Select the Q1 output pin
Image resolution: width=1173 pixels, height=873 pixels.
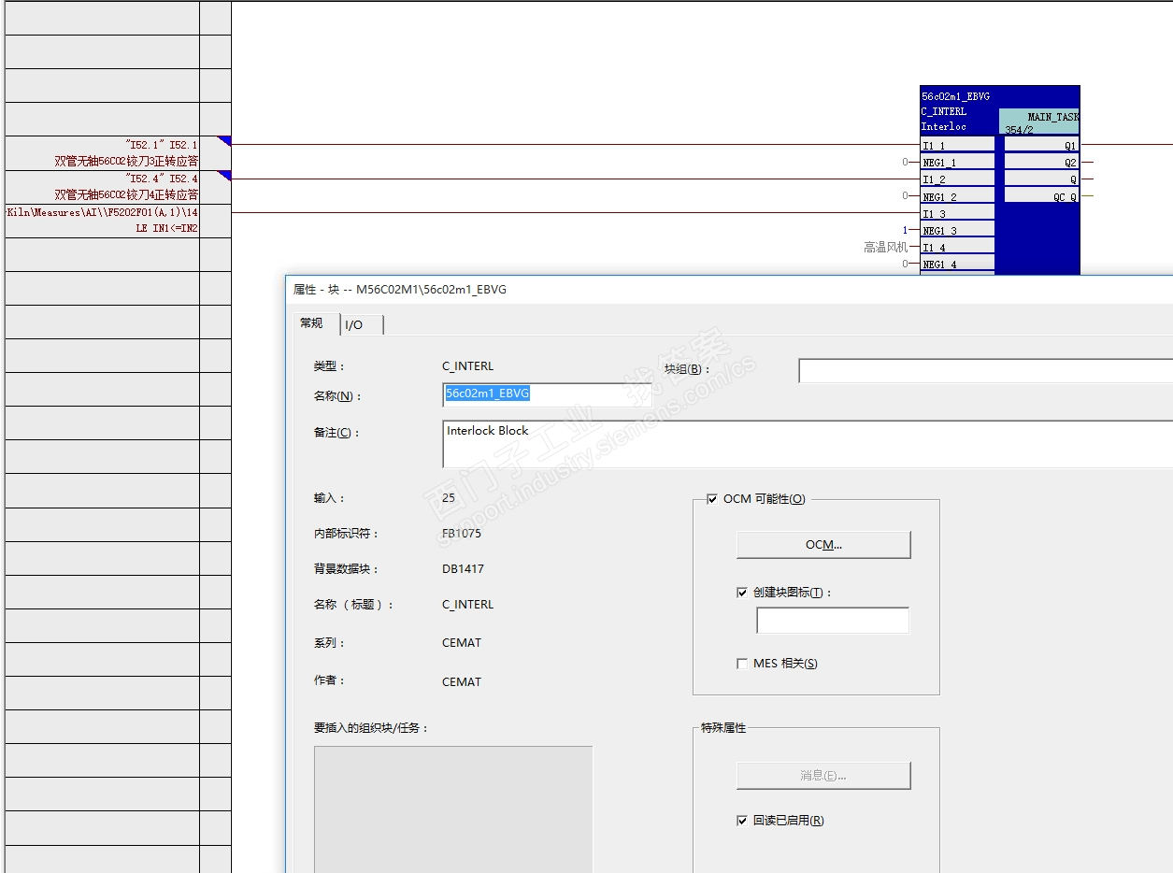click(1041, 146)
